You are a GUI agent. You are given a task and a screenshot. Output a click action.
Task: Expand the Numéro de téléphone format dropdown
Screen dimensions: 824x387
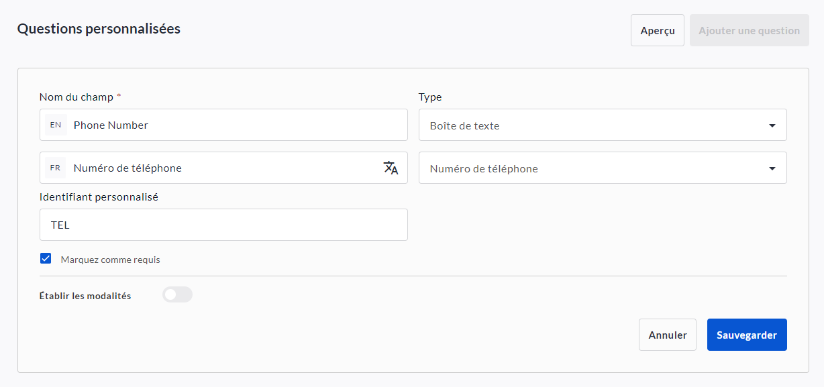[590, 168]
